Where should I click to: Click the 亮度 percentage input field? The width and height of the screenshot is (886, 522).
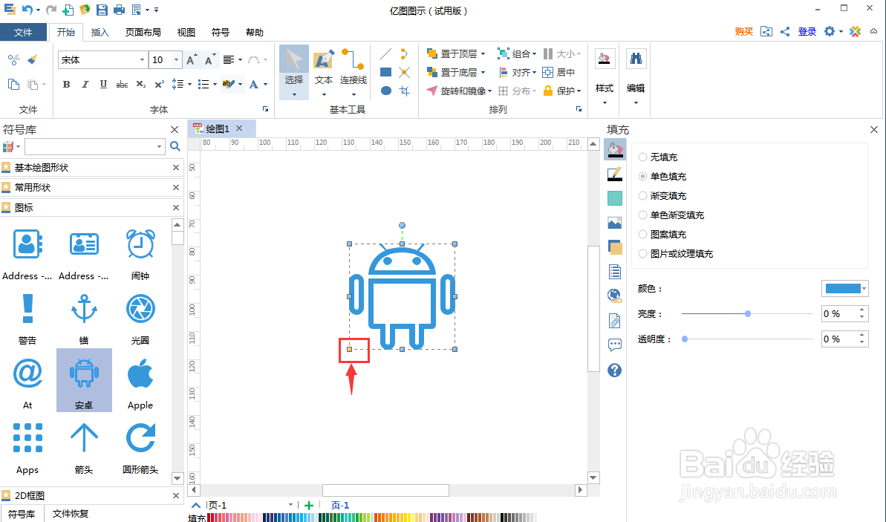pyautogui.click(x=839, y=313)
